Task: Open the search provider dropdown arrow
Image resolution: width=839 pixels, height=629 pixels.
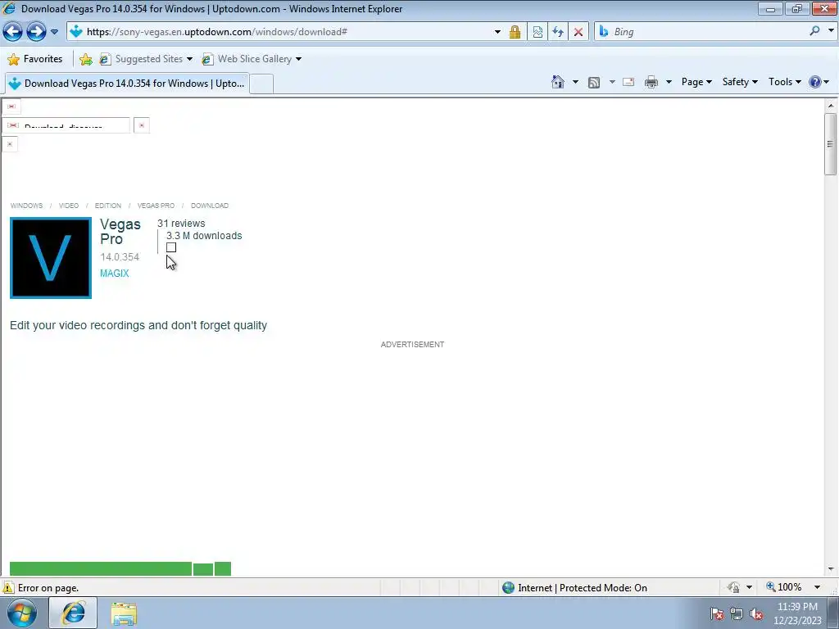Action: pos(831,31)
